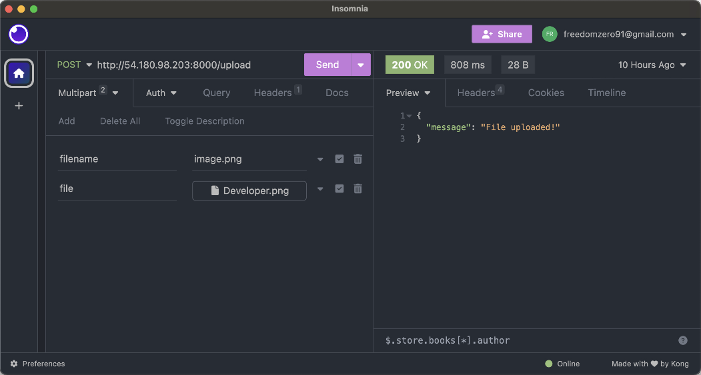Click the Share button

pos(502,35)
